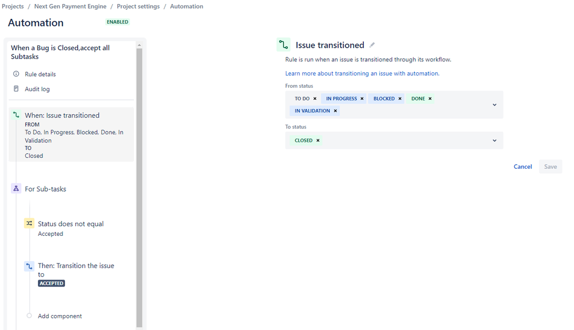
Task: Click the pencil edit icon beside Issue transitioned
Action: coord(372,45)
